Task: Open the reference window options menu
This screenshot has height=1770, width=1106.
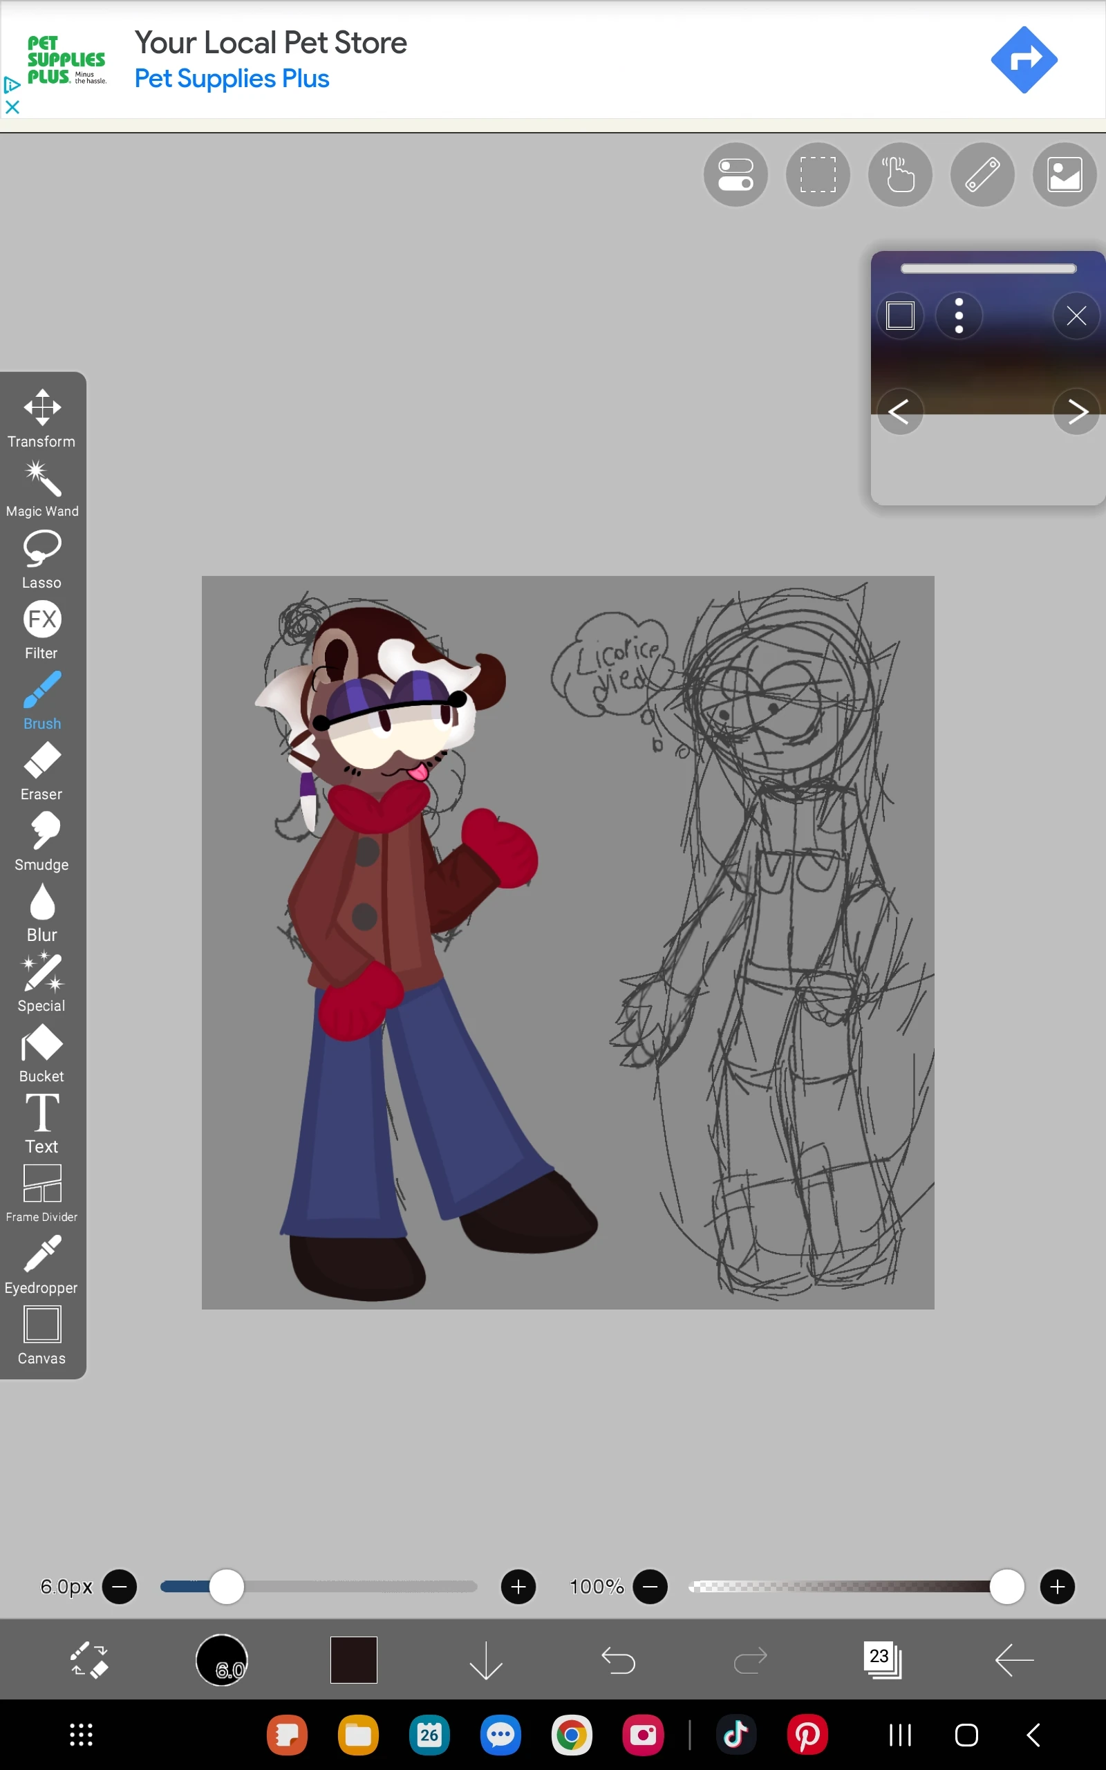Action: pyautogui.click(x=958, y=315)
